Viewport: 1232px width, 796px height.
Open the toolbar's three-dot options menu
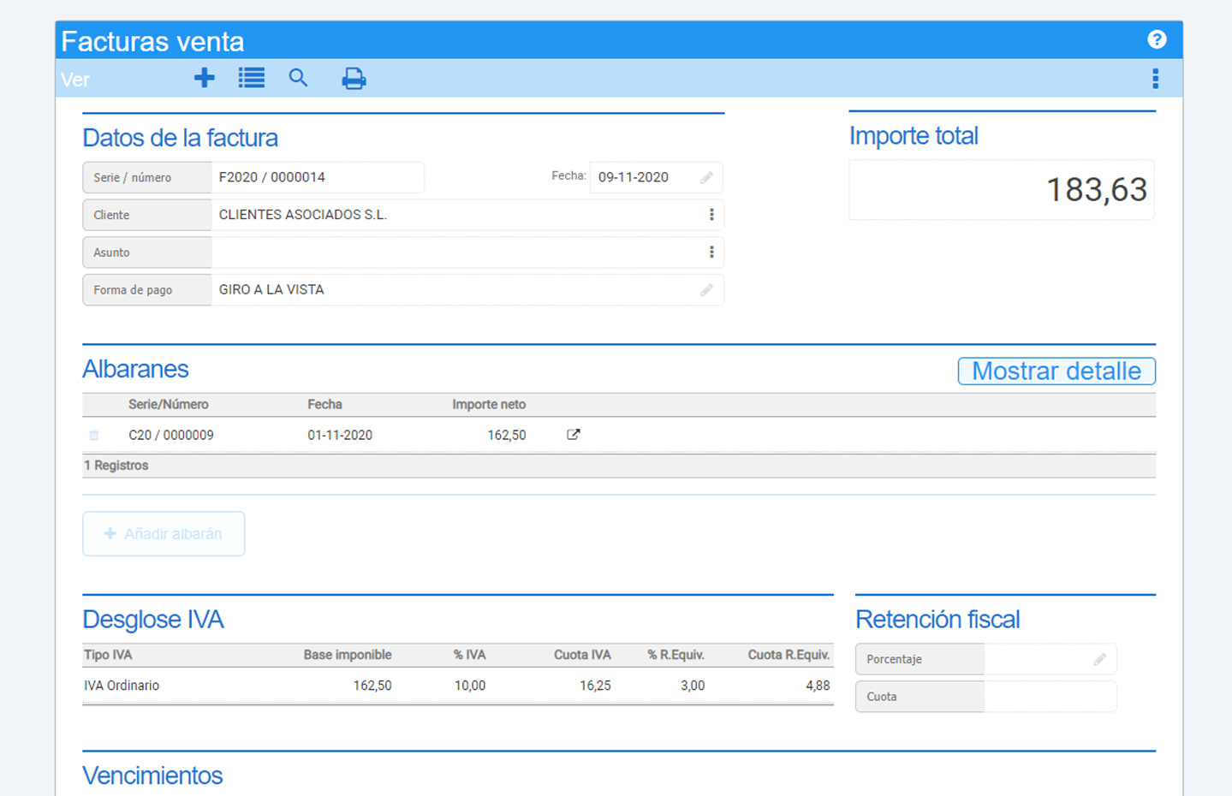tap(1155, 79)
